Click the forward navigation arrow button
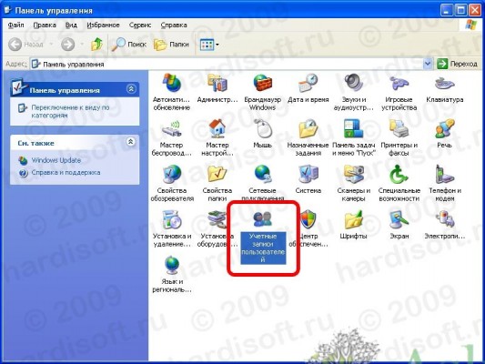The height and width of the screenshot is (364, 485). pos(67,45)
